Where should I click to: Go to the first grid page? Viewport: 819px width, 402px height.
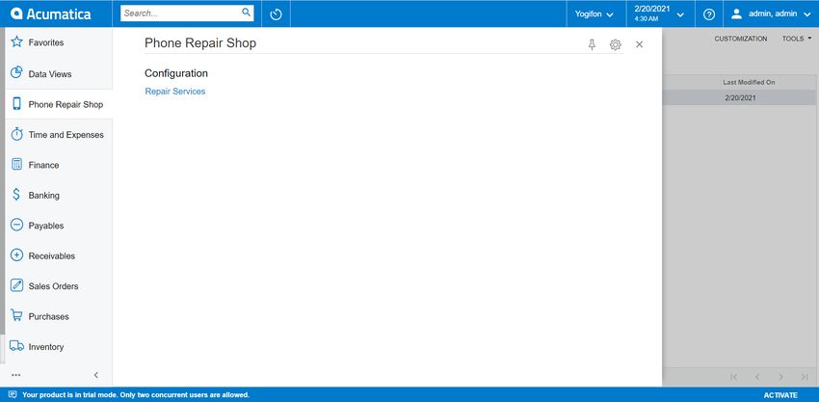(734, 376)
